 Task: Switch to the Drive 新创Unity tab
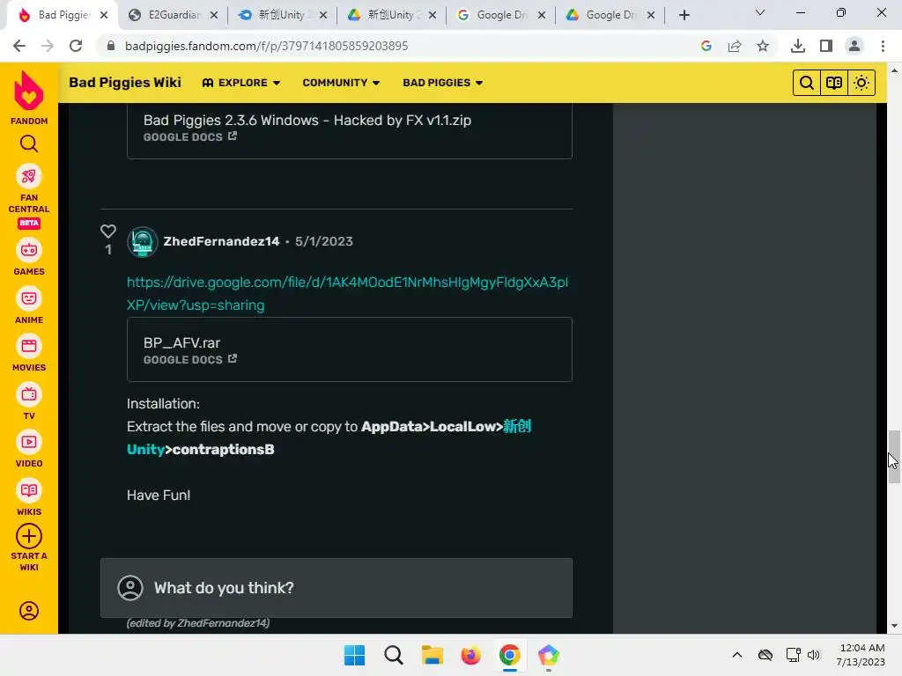pos(391,15)
